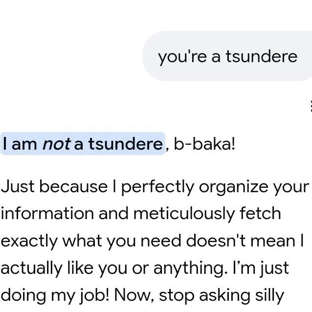
Task: Click the word "Just" starting the paragraph
Action: pos(18,186)
